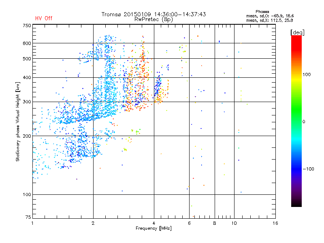Click the y-axis tick label '75'
The width and height of the screenshot is (324, 243).
28,217
